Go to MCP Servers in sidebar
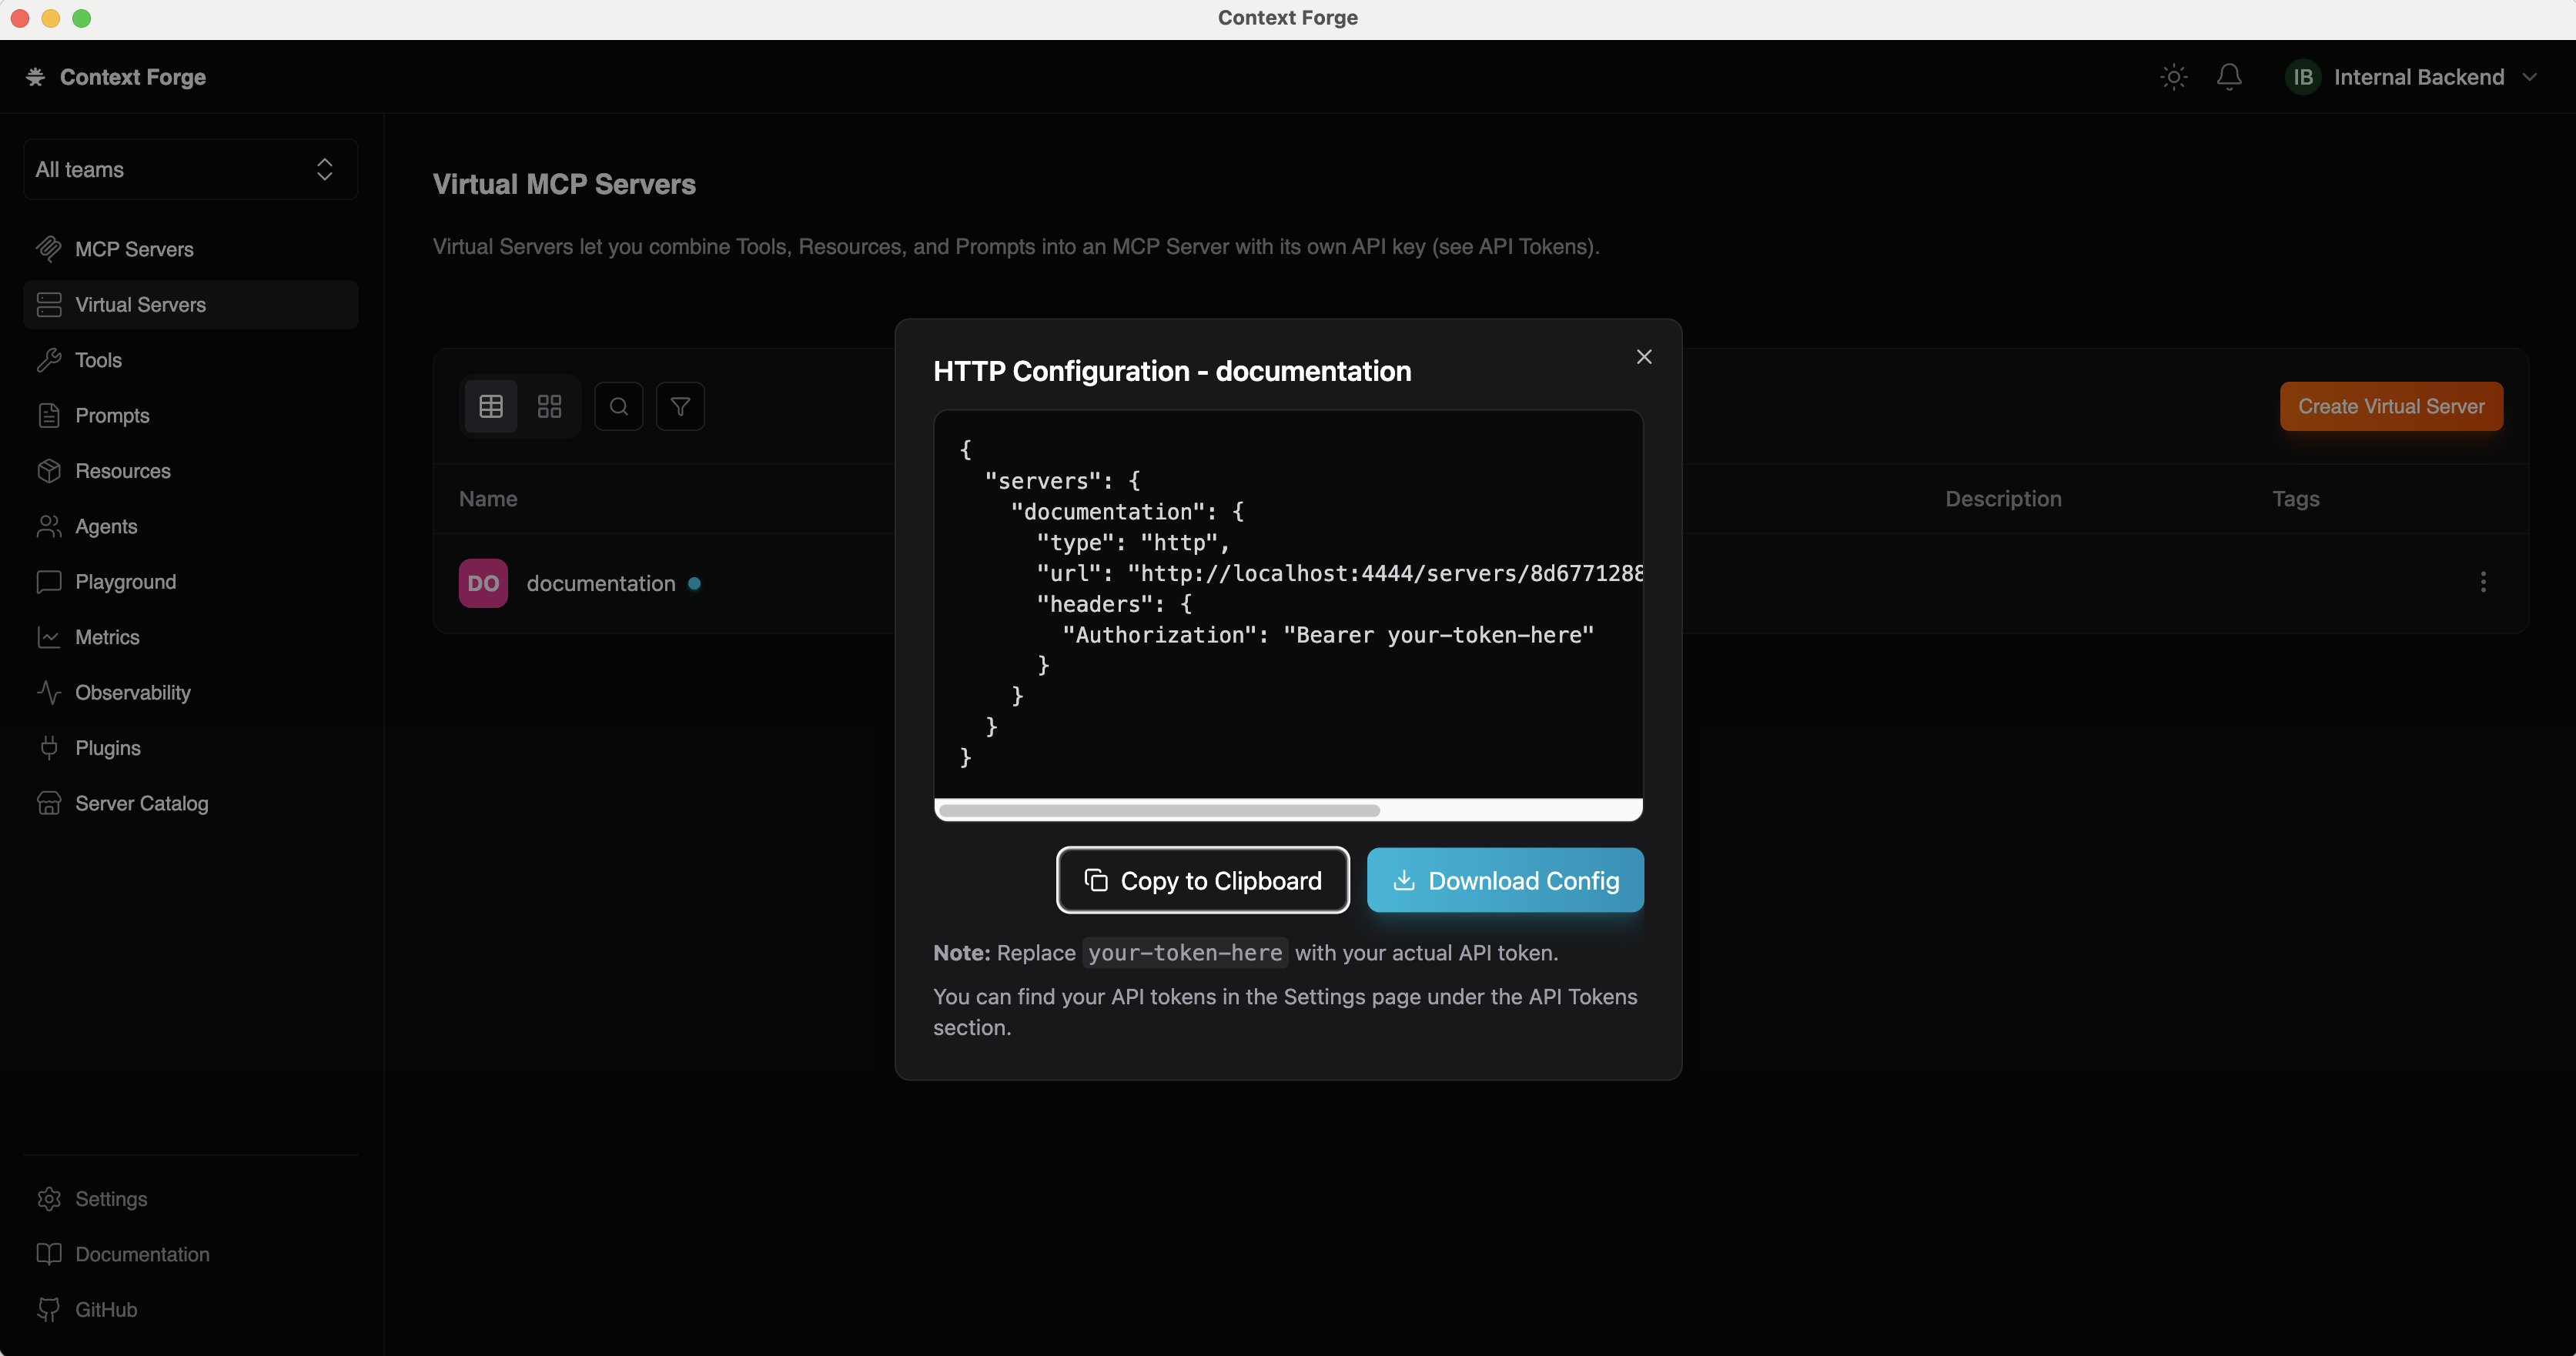 pos(134,249)
